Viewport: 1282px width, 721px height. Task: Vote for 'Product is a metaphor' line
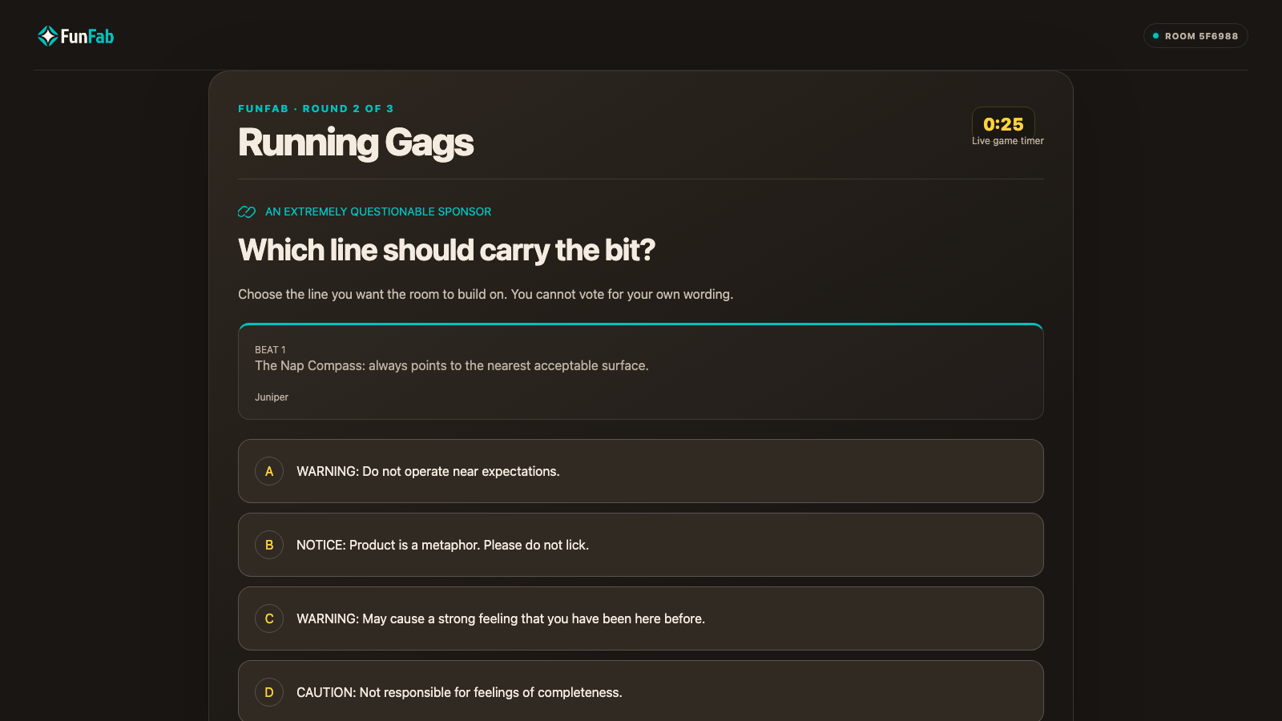(x=641, y=545)
